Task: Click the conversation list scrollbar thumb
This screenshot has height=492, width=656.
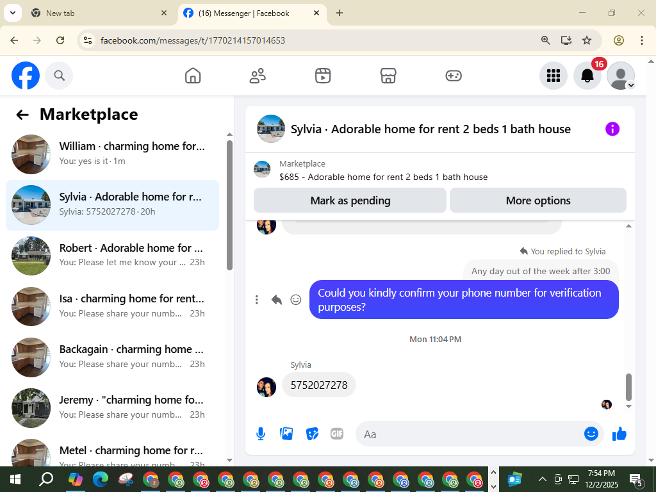Action: point(229,205)
